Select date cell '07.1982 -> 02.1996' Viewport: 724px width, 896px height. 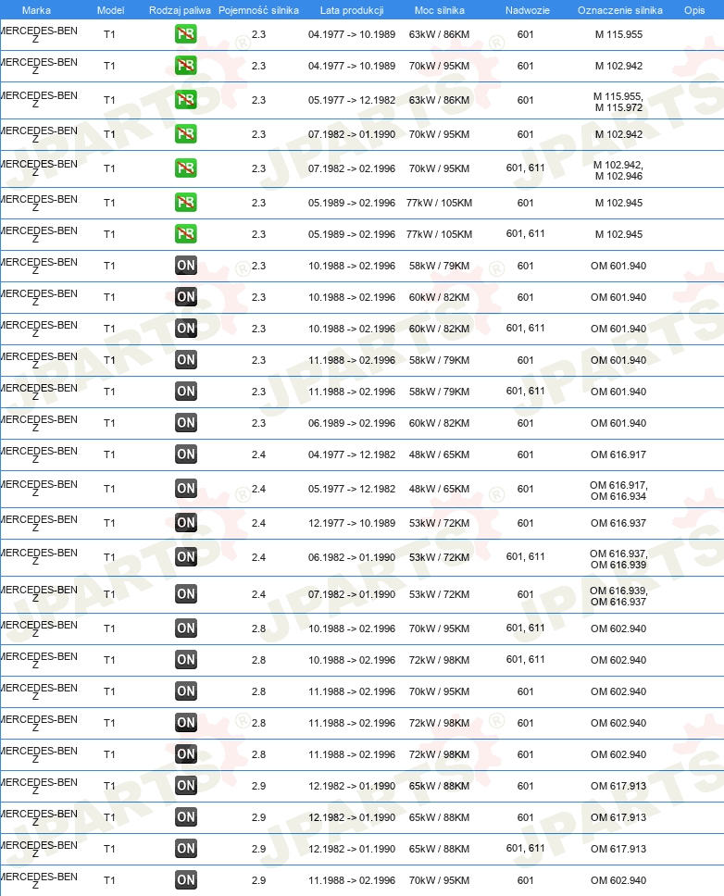pos(352,168)
